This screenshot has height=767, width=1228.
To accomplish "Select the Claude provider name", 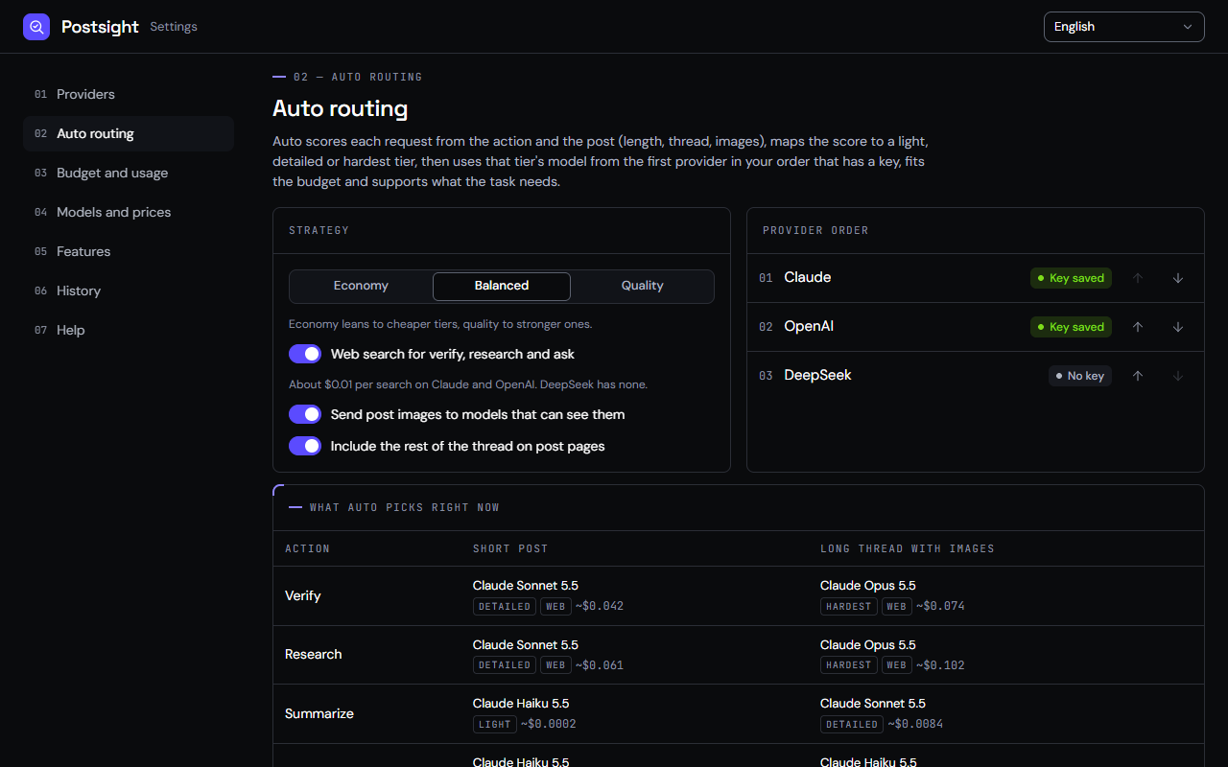I will pos(808,277).
